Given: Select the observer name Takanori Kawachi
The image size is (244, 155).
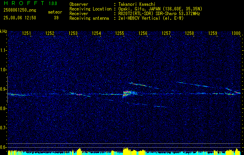Looking at the screenshot, I should [x=137, y=4].
